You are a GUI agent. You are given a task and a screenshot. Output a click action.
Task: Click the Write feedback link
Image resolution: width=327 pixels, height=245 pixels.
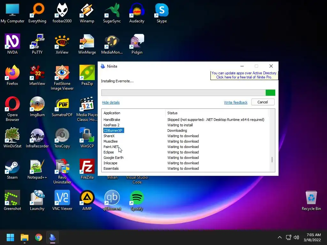click(236, 102)
